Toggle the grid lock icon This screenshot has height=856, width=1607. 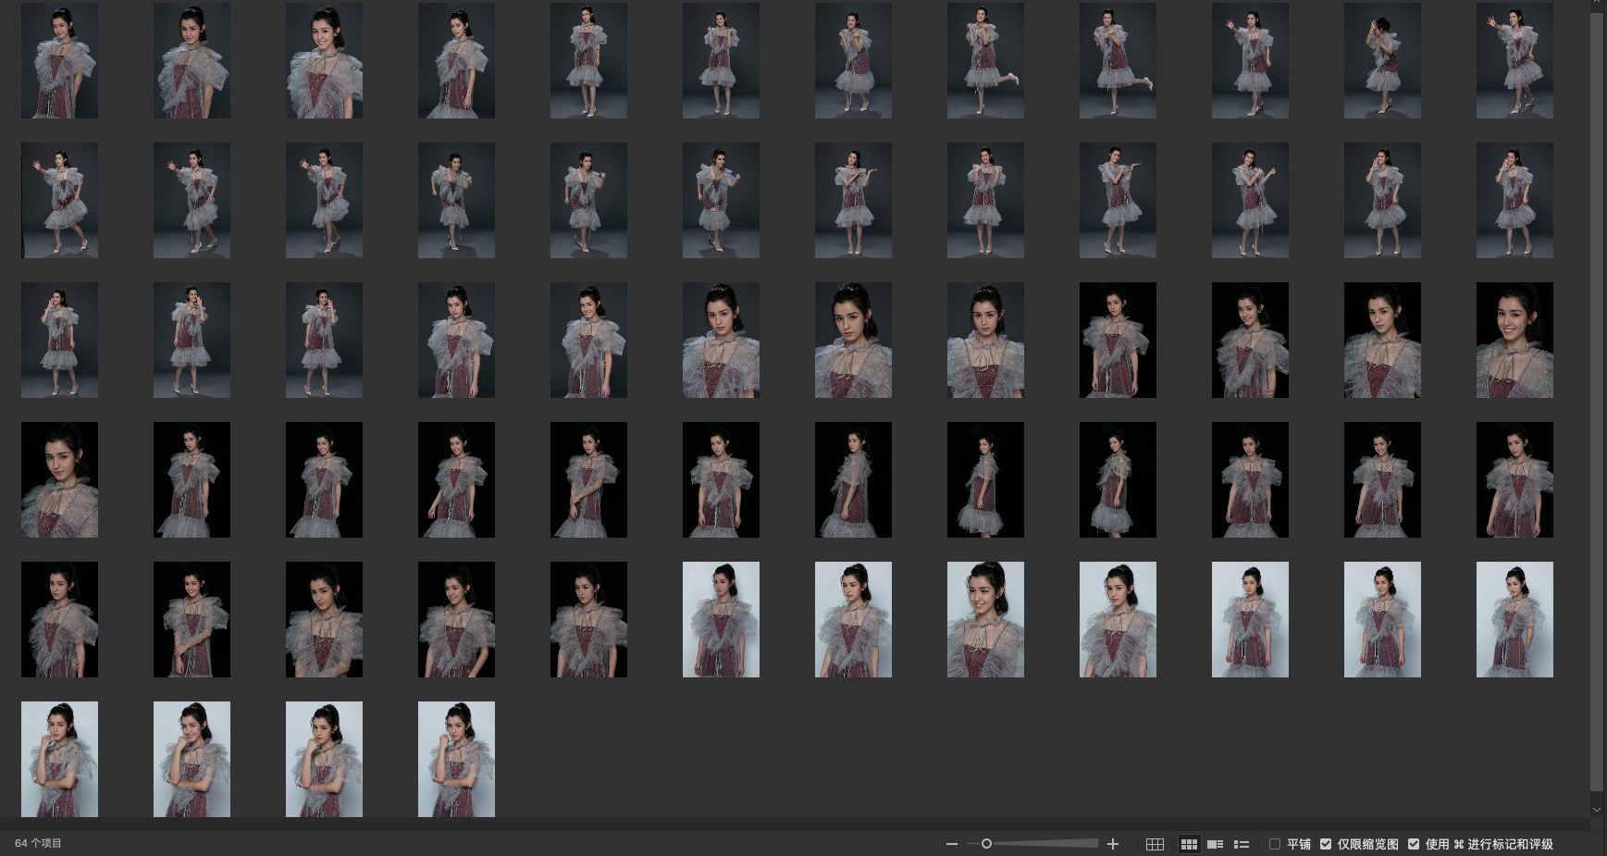[1155, 844]
